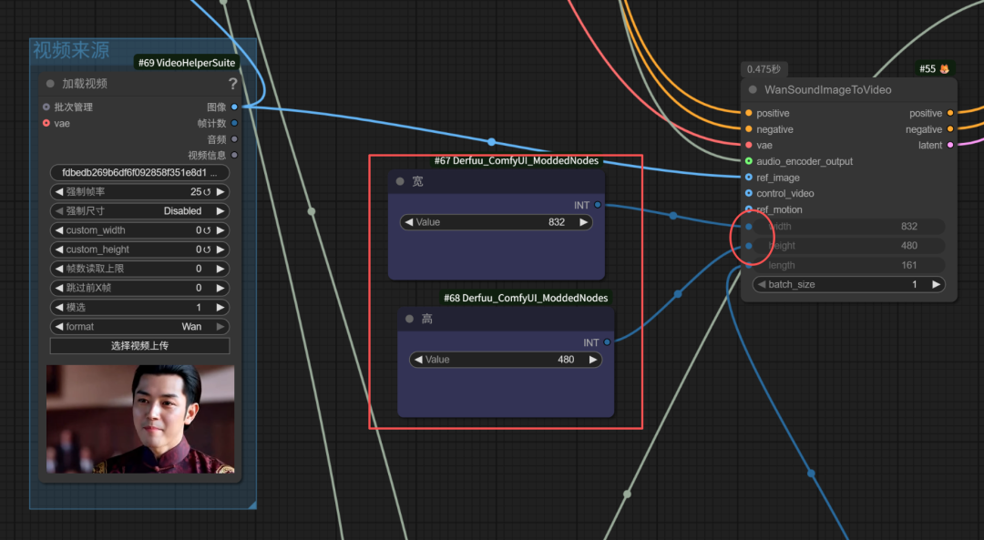Decrease the 宽 Value with left arrow
Viewport: 984px width, 540px height.
pos(409,222)
